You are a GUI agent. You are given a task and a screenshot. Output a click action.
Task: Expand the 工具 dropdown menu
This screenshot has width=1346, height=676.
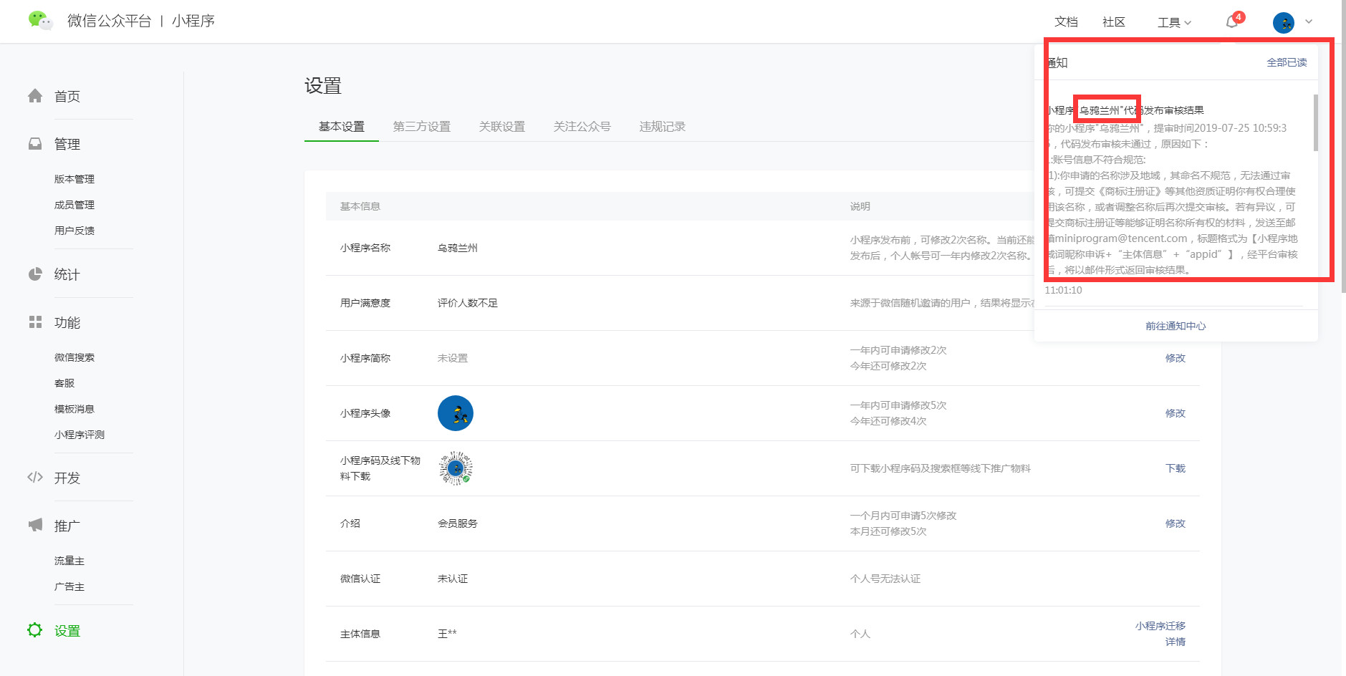pos(1174,22)
